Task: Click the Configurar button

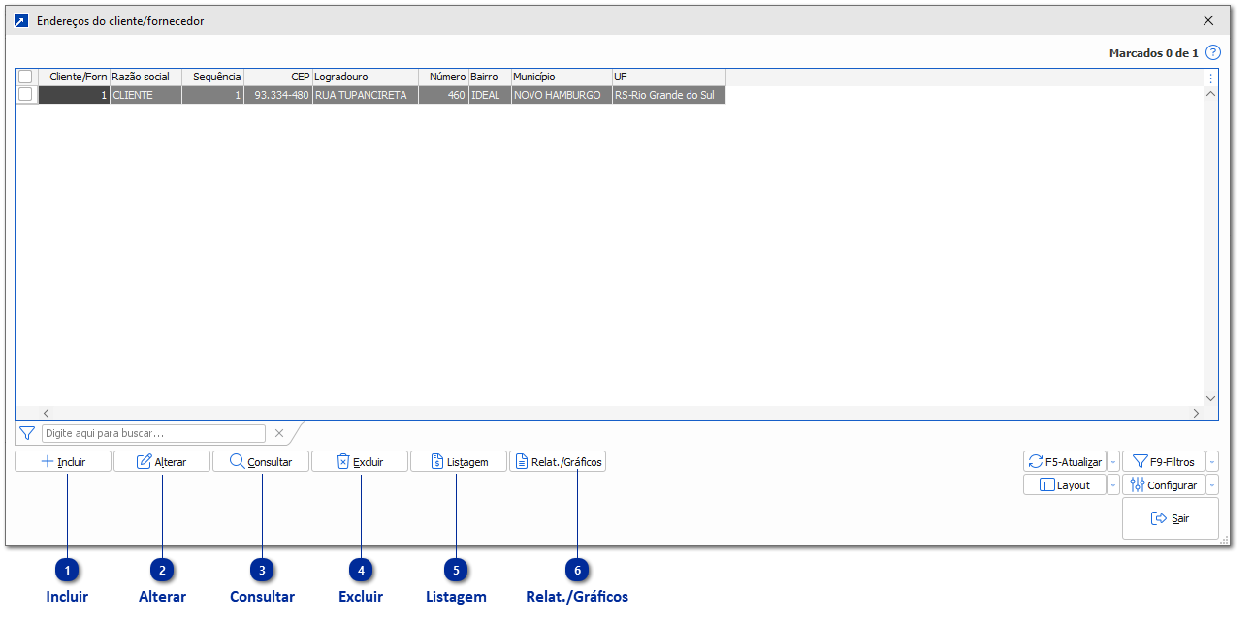Action: point(1163,485)
